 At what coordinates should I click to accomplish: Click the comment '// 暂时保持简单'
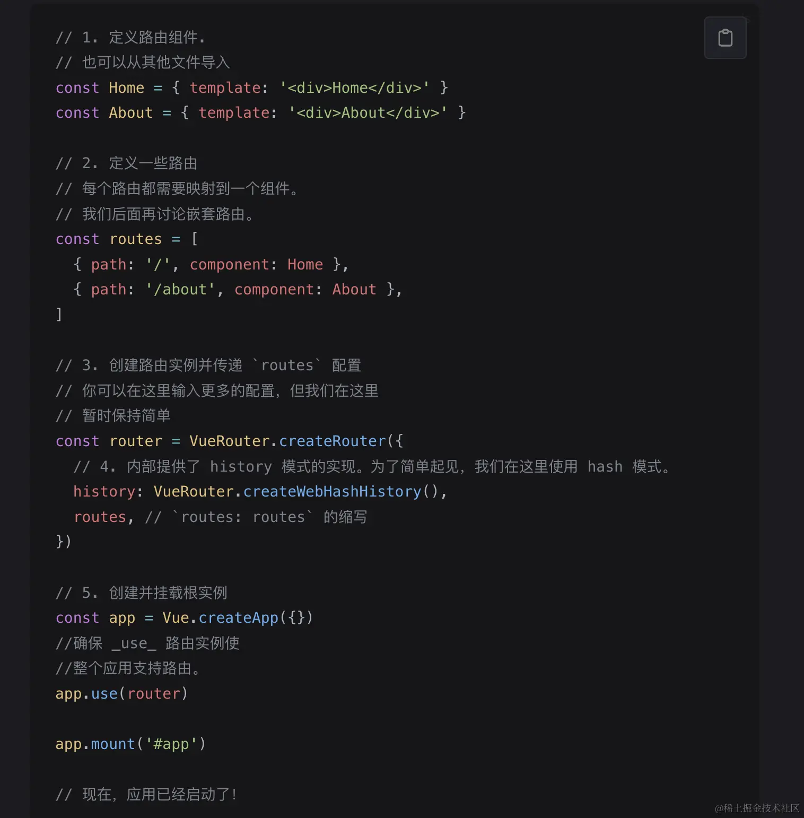click(x=113, y=416)
